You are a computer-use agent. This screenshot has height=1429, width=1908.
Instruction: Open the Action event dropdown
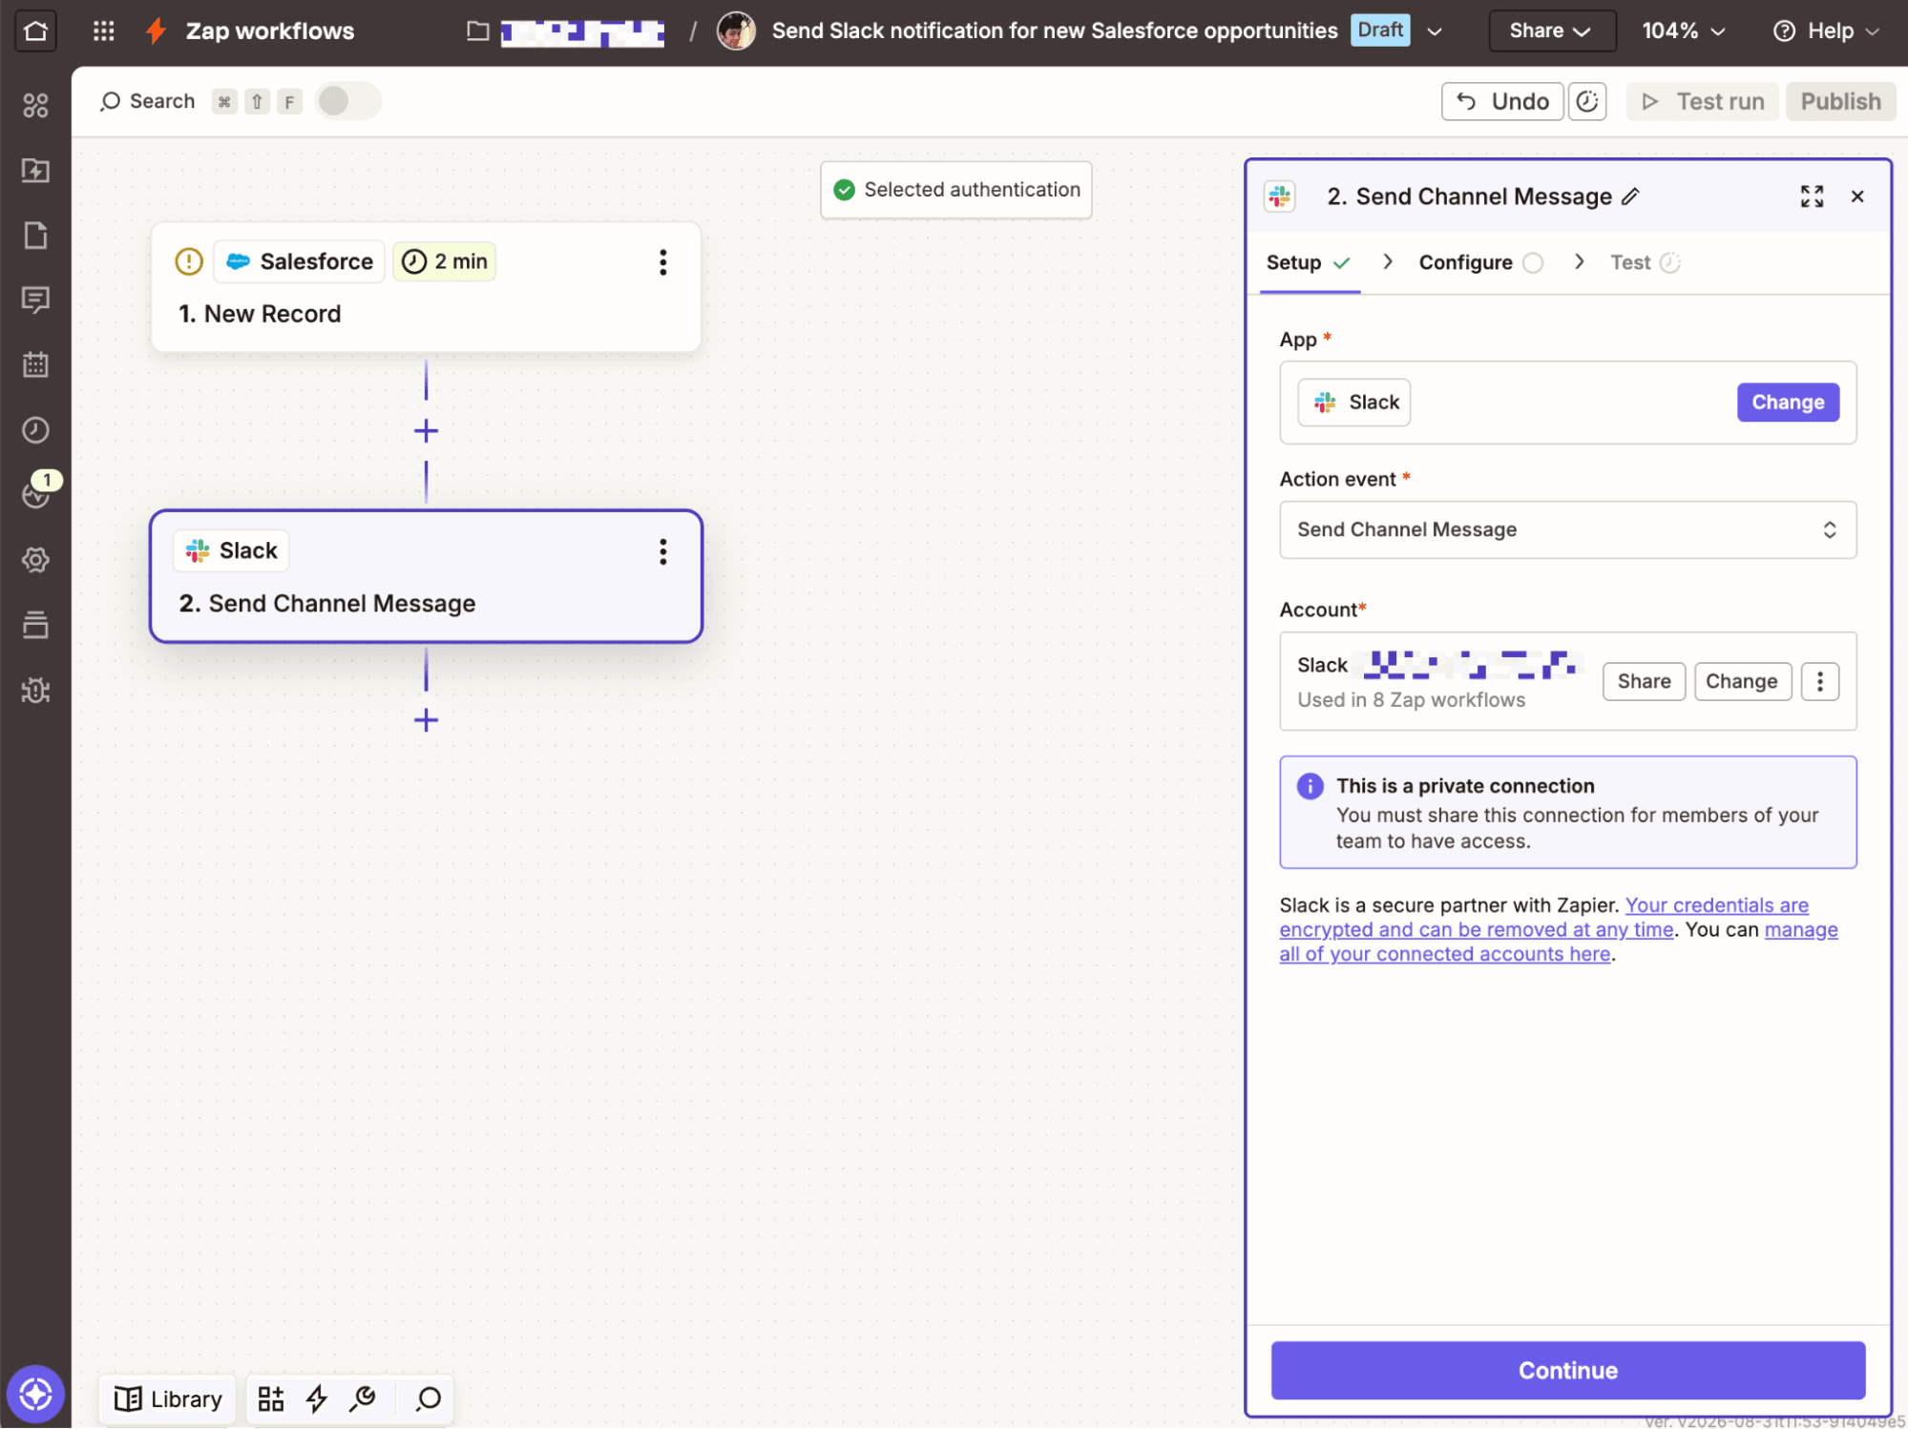click(1567, 529)
